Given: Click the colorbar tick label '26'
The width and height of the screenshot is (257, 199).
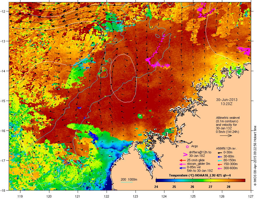Looking at the screenshot, I should (x=192, y=187).
